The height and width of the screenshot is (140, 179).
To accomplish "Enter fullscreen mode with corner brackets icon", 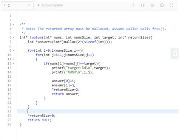I will [x=171, y=5].
